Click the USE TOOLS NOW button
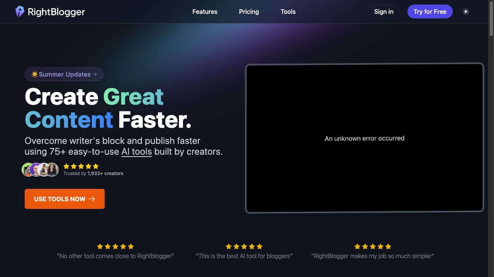 (64, 199)
